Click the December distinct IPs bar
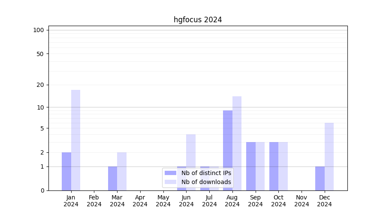 point(320,178)
